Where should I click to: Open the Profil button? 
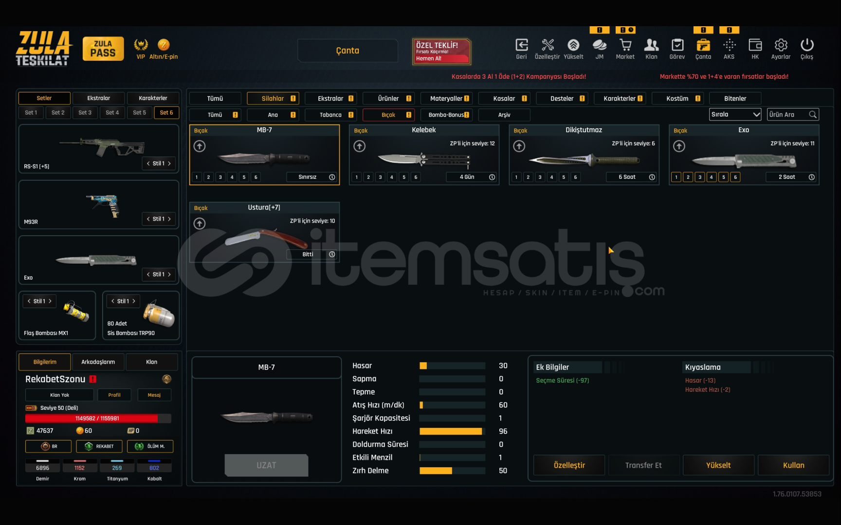[x=114, y=395]
